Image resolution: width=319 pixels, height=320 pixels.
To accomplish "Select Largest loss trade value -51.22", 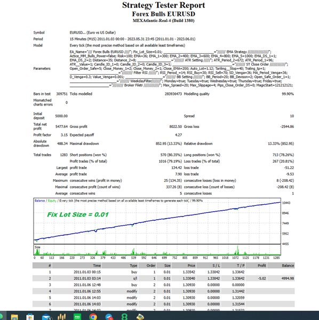I will [289, 167].
